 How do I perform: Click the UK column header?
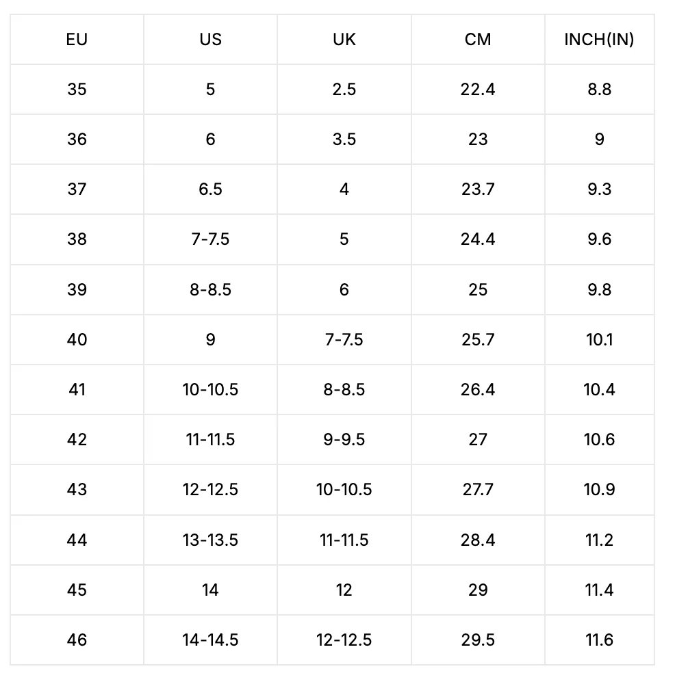(344, 40)
